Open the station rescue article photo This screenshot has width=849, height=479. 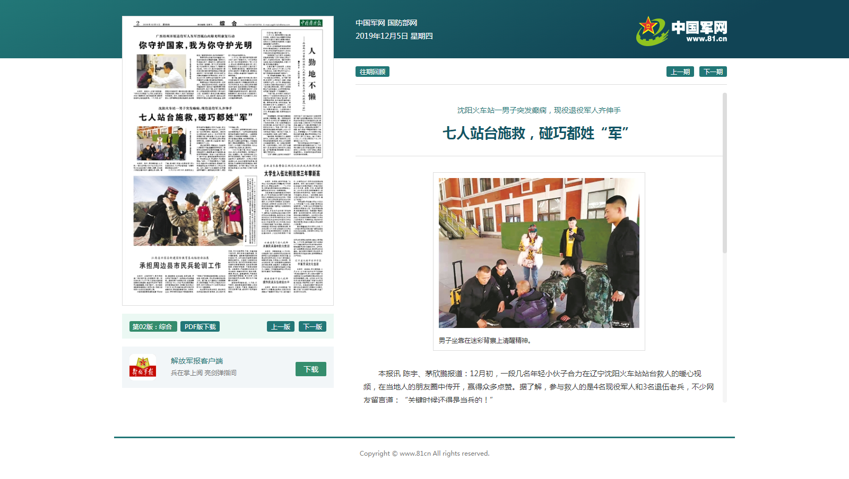[x=539, y=253]
